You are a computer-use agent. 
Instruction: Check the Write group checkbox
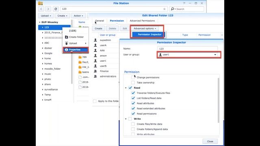(130, 119)
